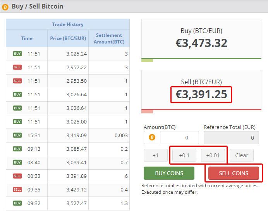Click the Amount(BTC) input field
The height and width of the screenshot is (219, 268).
point(179,137)
